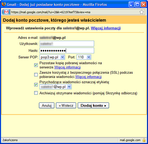Click the Dodaj konto button
The width and height of the screenshot is (148, 144).
pyautogui.click(x=93, y=105)
